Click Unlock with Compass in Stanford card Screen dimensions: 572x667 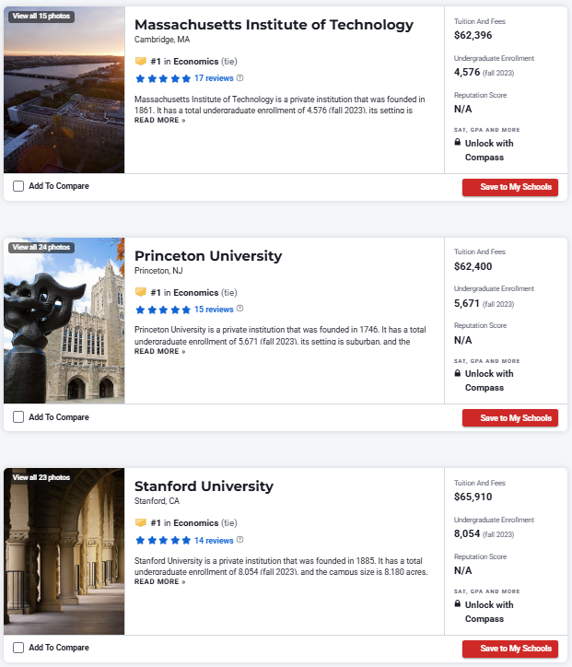[489, 612]
